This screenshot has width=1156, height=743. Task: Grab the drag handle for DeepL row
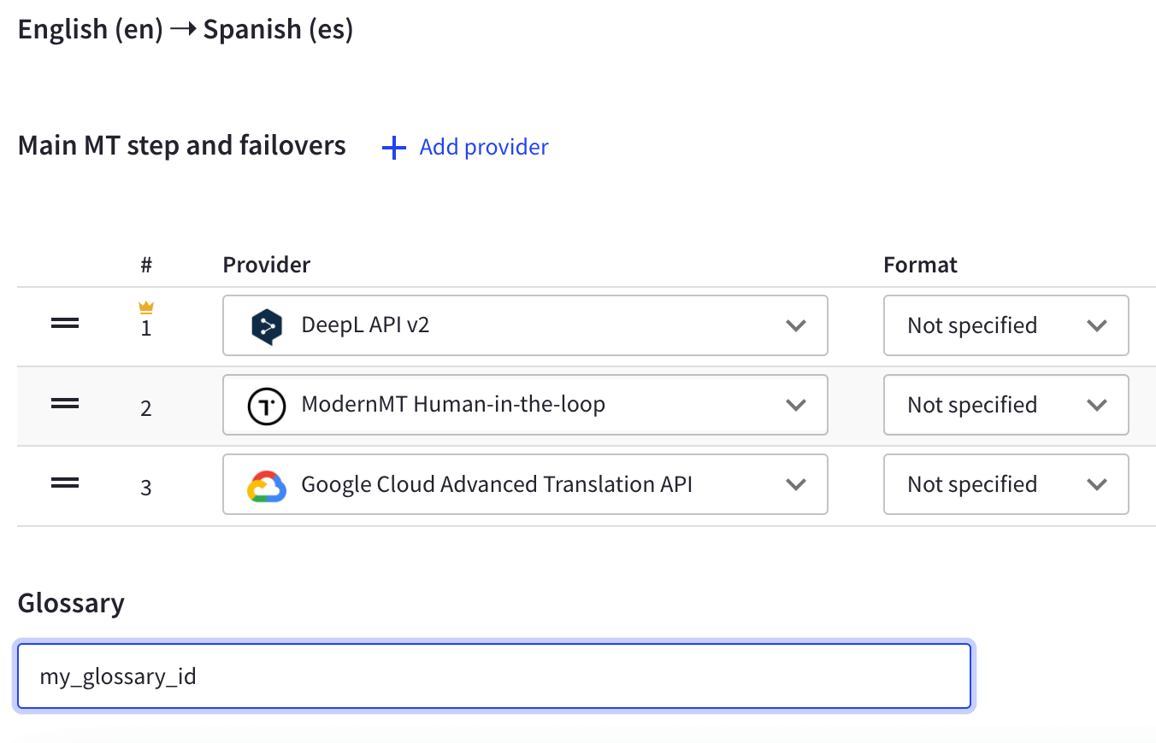(65, 324)
